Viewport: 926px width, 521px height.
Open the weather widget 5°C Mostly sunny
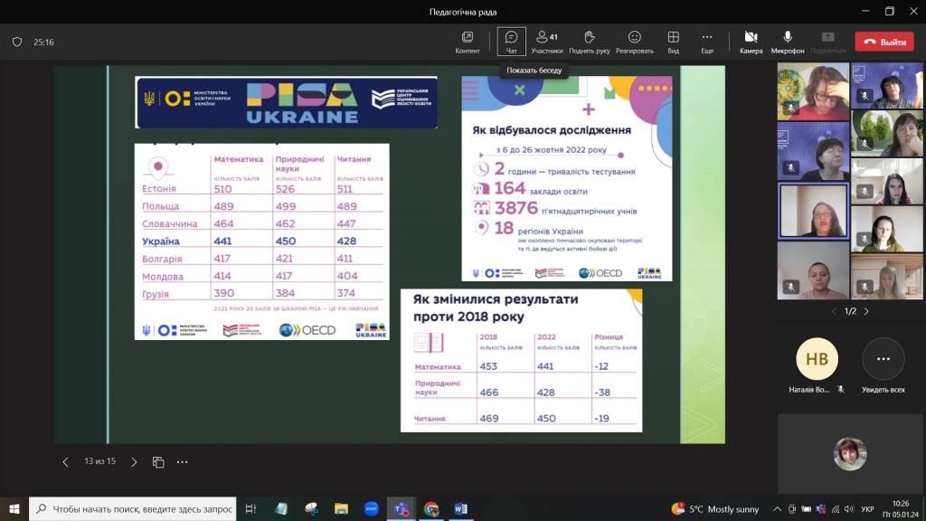coord(714,508)
